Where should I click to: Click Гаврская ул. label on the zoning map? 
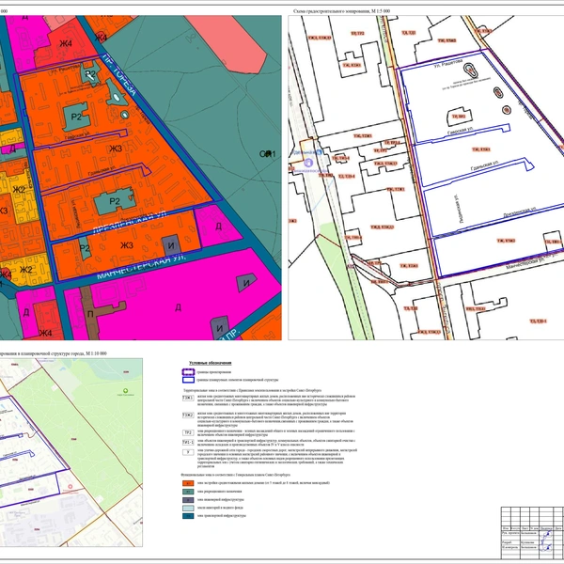(x=461, y=130)
